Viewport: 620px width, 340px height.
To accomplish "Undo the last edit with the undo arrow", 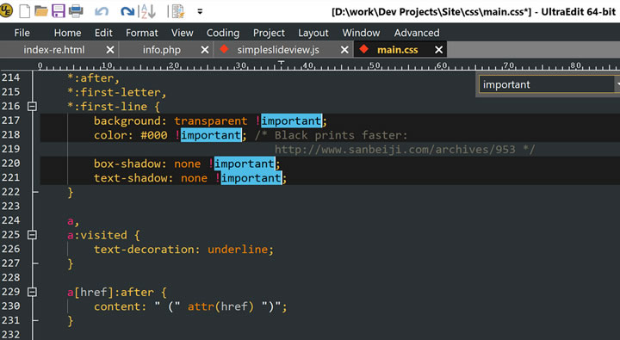I will pos(102,11).
